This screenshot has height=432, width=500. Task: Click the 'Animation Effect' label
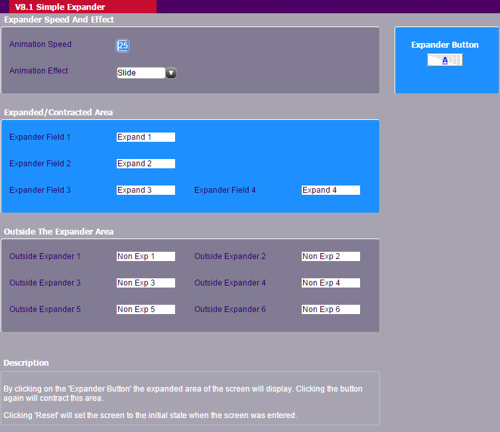38,71
